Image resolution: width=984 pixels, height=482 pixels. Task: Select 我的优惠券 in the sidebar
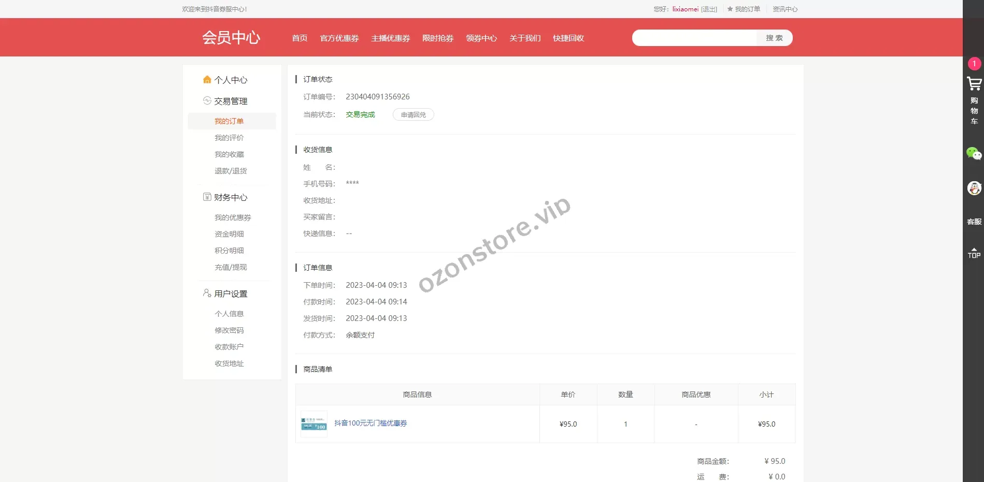233,217
